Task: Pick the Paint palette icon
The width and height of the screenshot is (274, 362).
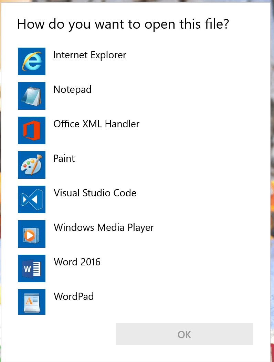Action: 32,165
